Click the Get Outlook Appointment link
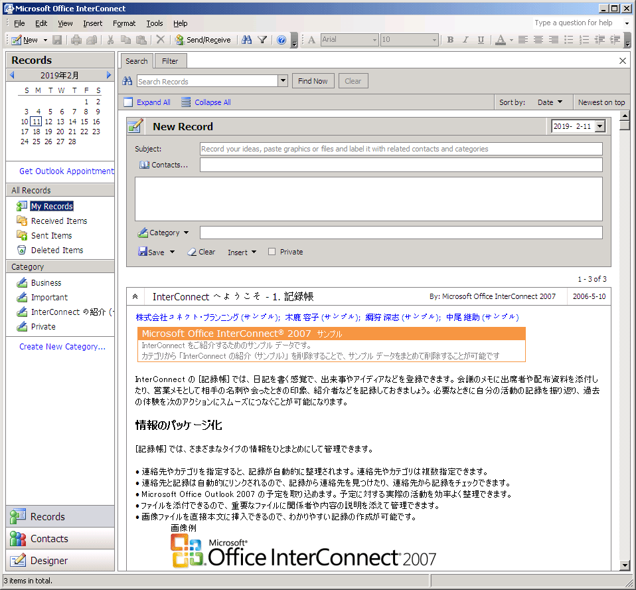Screen dimensions: 636x590 (x=67, y=171)
